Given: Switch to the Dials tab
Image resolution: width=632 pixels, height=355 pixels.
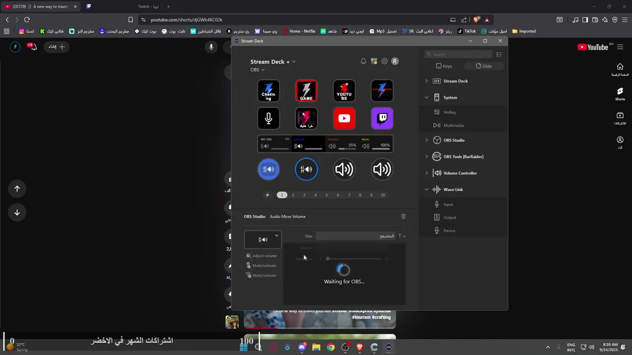Looking at the screenshot, I should pos(484,66).
